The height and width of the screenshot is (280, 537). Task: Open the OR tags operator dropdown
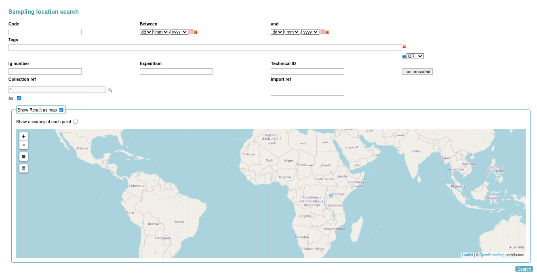click(415, 56)
